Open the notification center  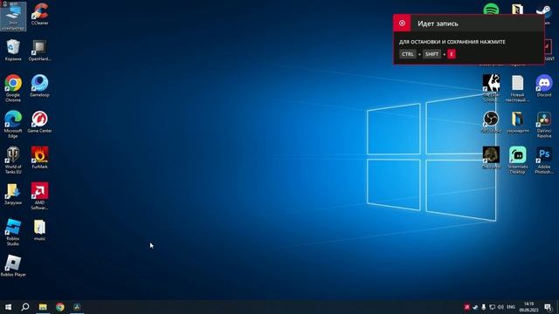coord(548,307)
